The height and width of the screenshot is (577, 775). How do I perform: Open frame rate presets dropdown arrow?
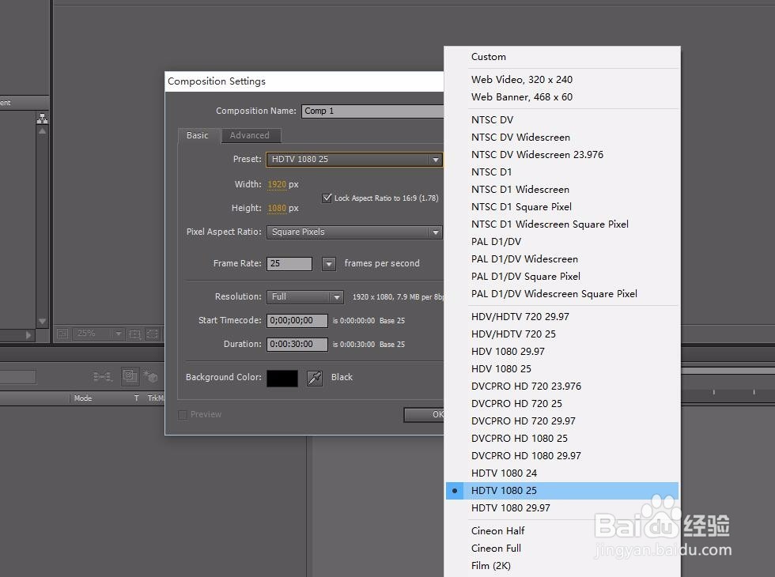click(x=329, y=264)
